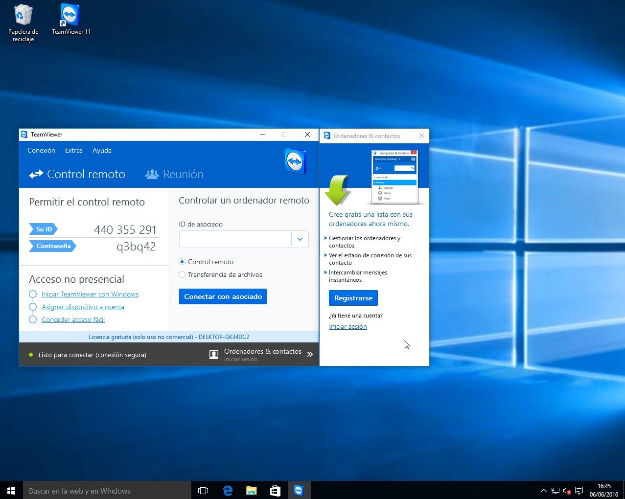Collapse the Ordenadores & contactos panel chevron

point(310,355)
